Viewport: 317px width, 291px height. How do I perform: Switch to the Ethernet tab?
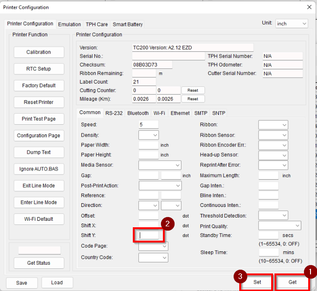[x=180, y=113]
